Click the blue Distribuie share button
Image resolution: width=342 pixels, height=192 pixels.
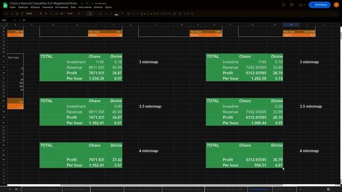[320, 5]
